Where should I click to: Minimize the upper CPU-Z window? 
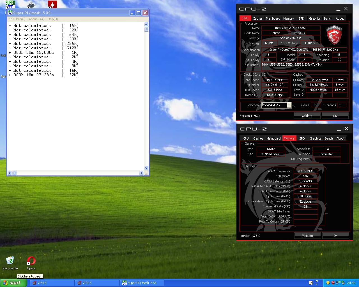point(338,9)
